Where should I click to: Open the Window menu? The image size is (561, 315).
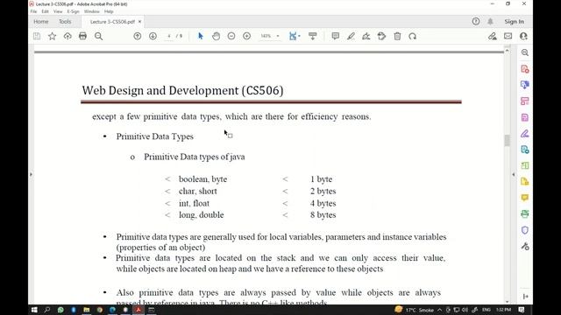point(91,11)
